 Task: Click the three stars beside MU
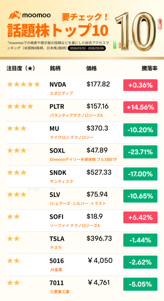(17, 128)
